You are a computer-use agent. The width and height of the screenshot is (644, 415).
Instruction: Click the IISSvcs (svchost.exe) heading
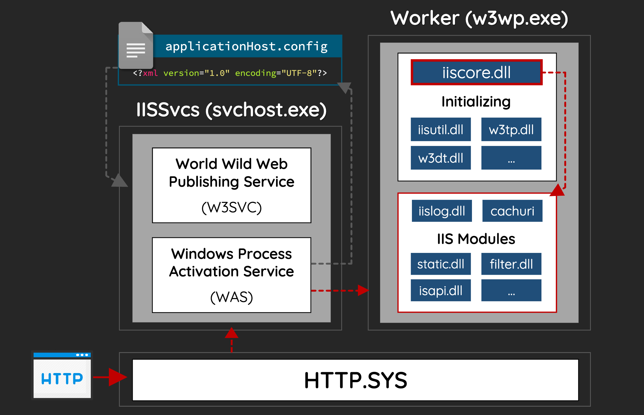coord(231,110)
